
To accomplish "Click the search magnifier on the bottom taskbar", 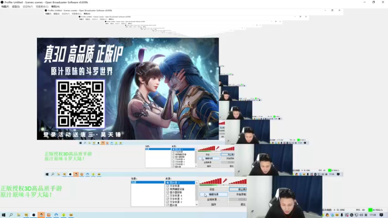I will click(11, 215).
